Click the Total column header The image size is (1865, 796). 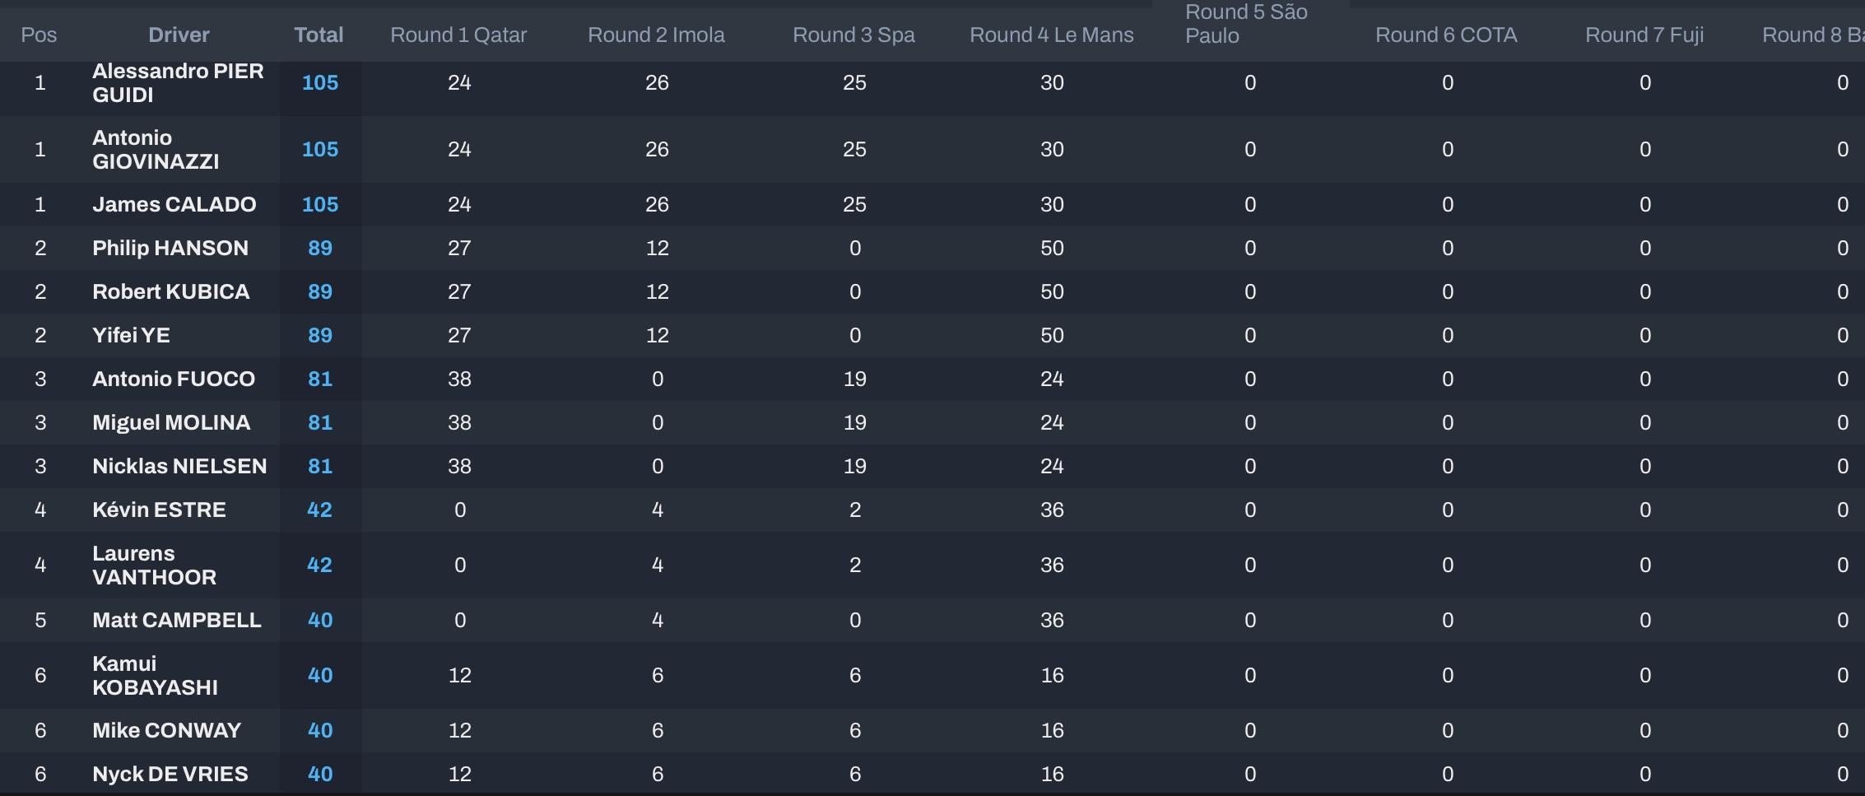point(319,35)
